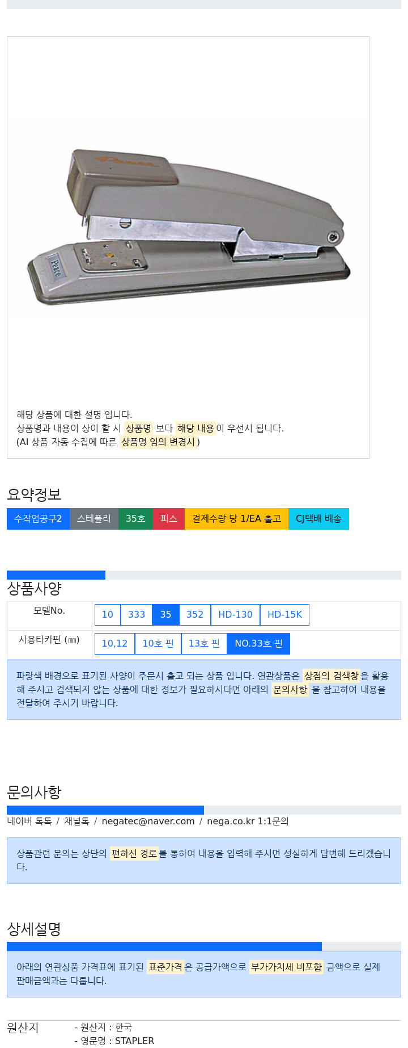Open nega.co.kr 1:1문의 link
Viewport: 408px width, 1048px height.
click(248, 821)
